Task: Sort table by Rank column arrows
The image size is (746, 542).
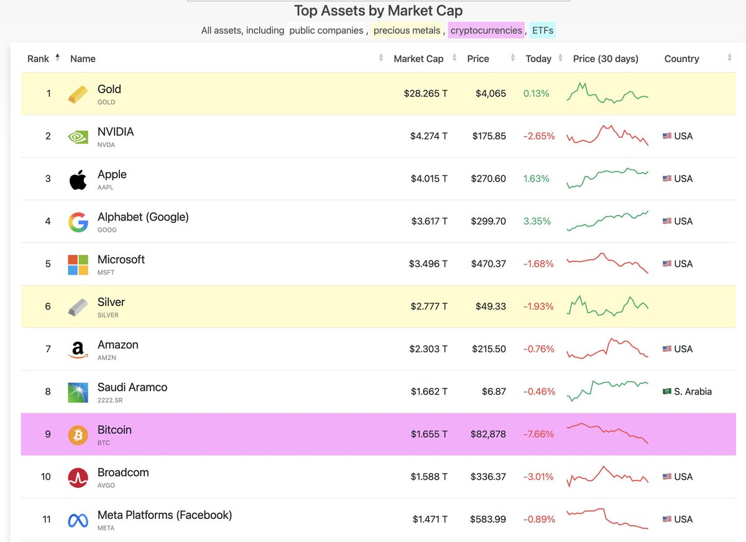Action: 58,58
